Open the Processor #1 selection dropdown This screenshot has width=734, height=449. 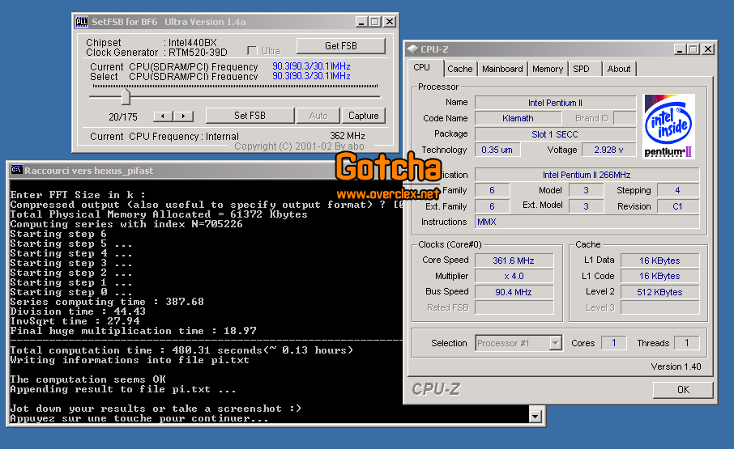click(x=555, y=343)
